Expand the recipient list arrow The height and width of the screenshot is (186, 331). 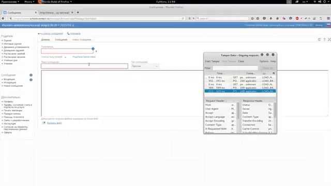point(65,57)
